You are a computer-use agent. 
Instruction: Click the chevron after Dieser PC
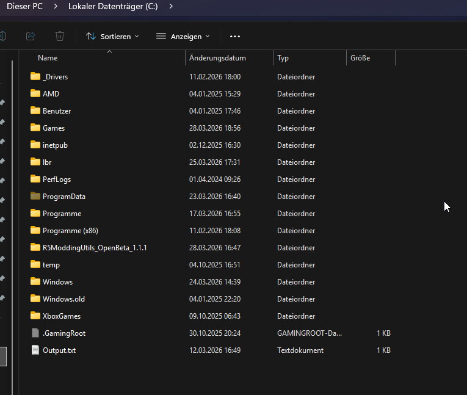pos(56,6)
